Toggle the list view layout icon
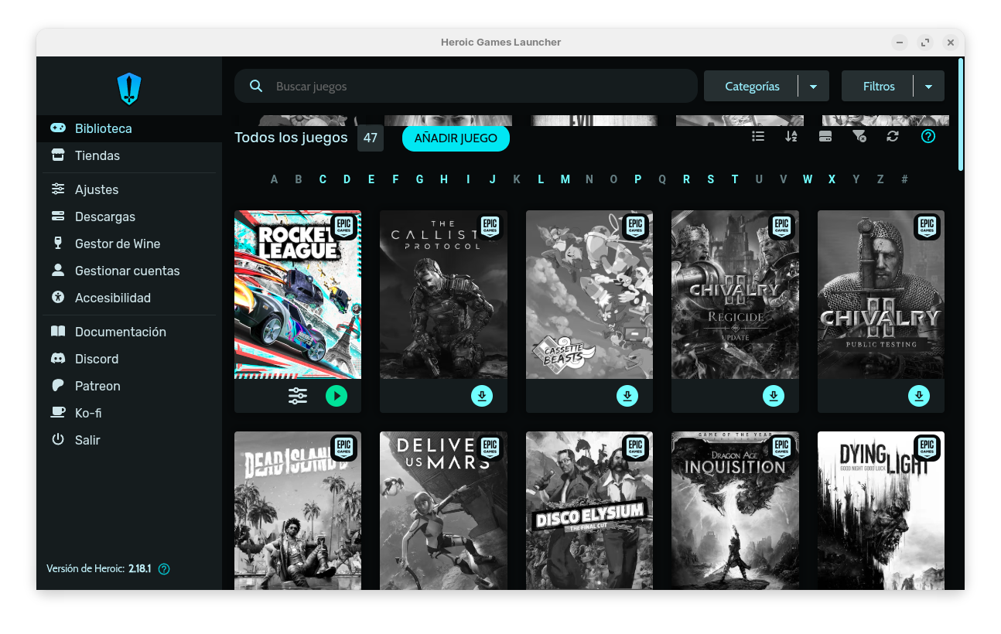This screenshot has height=634, width=1001. tap(758, 137)
